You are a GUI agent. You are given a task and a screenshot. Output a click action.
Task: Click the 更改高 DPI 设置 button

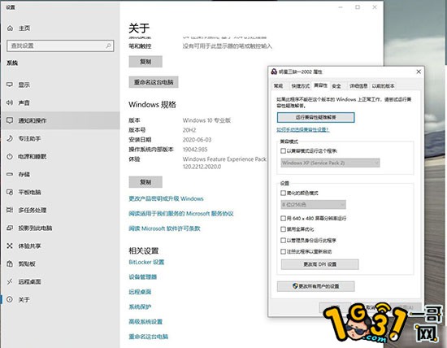(x=320, y=264)
